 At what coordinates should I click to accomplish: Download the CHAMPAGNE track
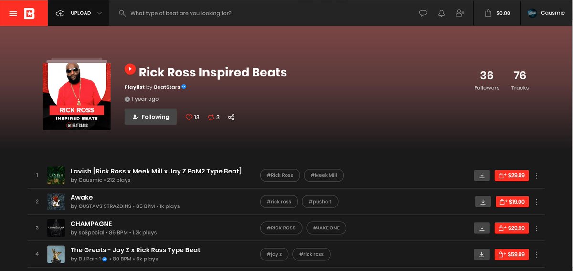pyautogui.click(x=482, y=228)
